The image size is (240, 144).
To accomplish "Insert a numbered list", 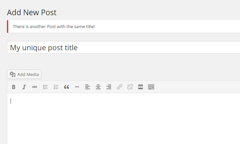I will click(56, 87).
